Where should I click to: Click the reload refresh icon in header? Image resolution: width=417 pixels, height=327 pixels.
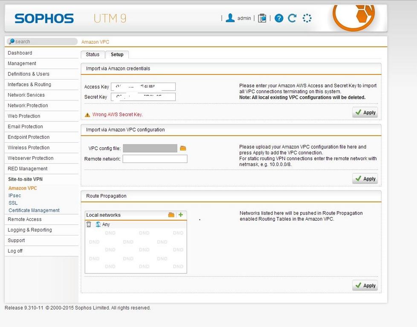[292, 18]
